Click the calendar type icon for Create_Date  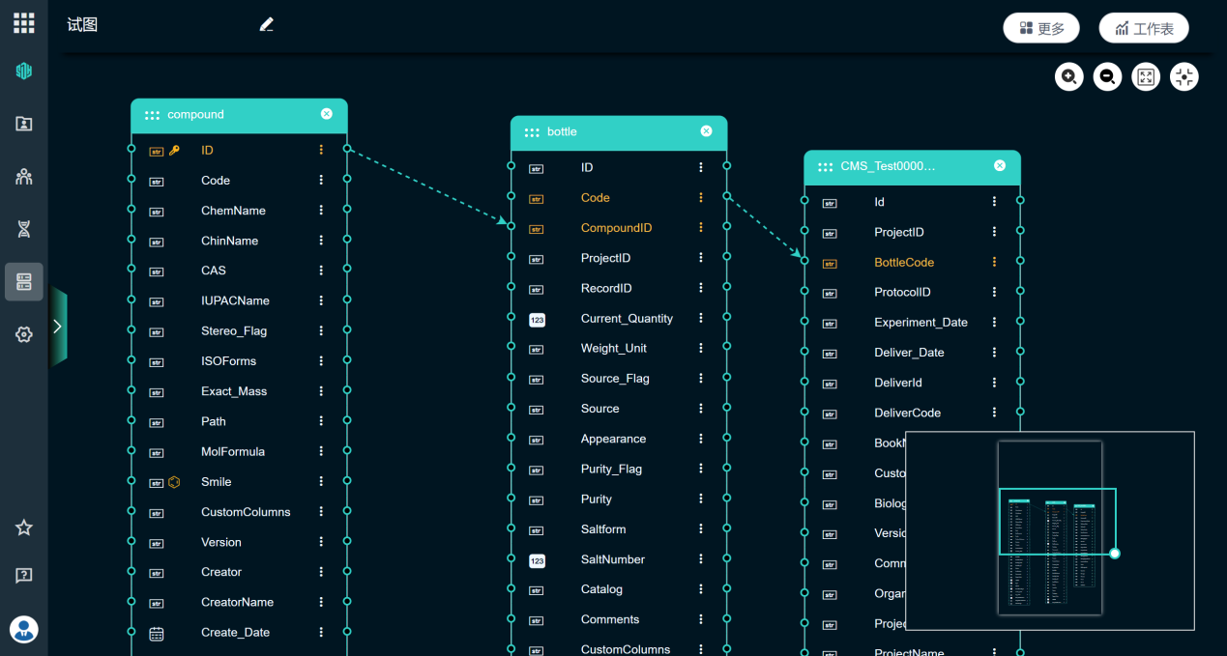(x=157, y=634)
